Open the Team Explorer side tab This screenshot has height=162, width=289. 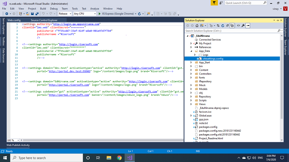(285, 47)
